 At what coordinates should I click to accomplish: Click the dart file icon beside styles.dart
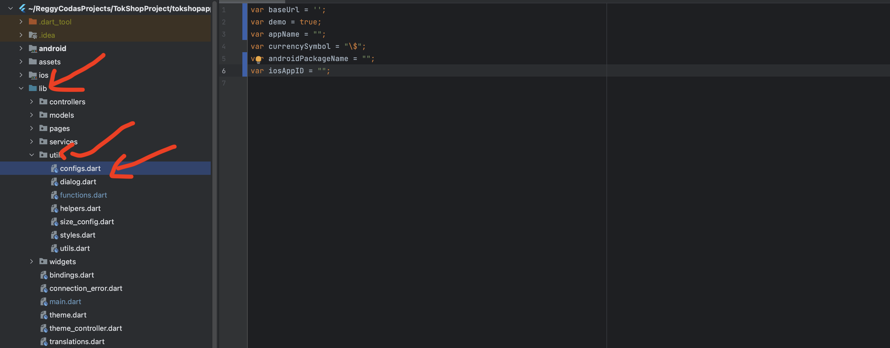coord(54,235)
